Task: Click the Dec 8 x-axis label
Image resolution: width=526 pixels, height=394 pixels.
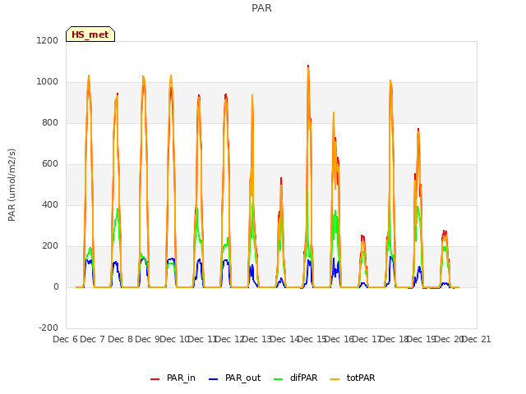Action: tap(120, 339)
